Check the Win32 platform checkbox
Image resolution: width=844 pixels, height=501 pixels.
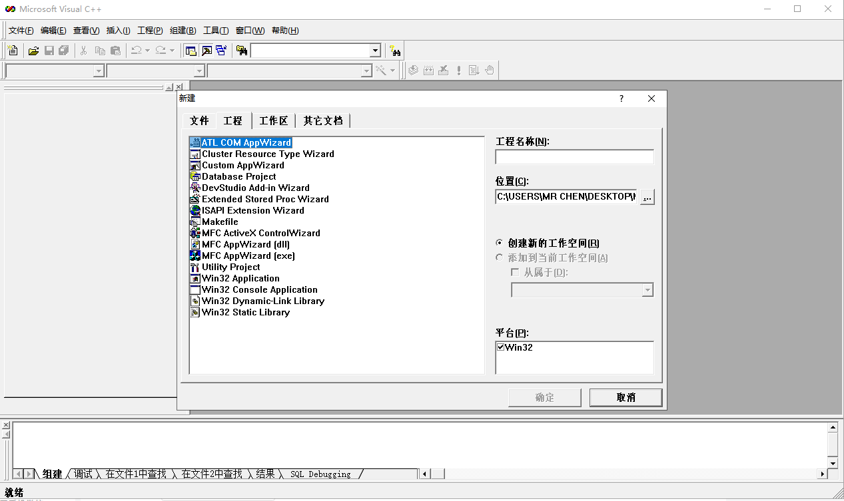pos(500,346)
